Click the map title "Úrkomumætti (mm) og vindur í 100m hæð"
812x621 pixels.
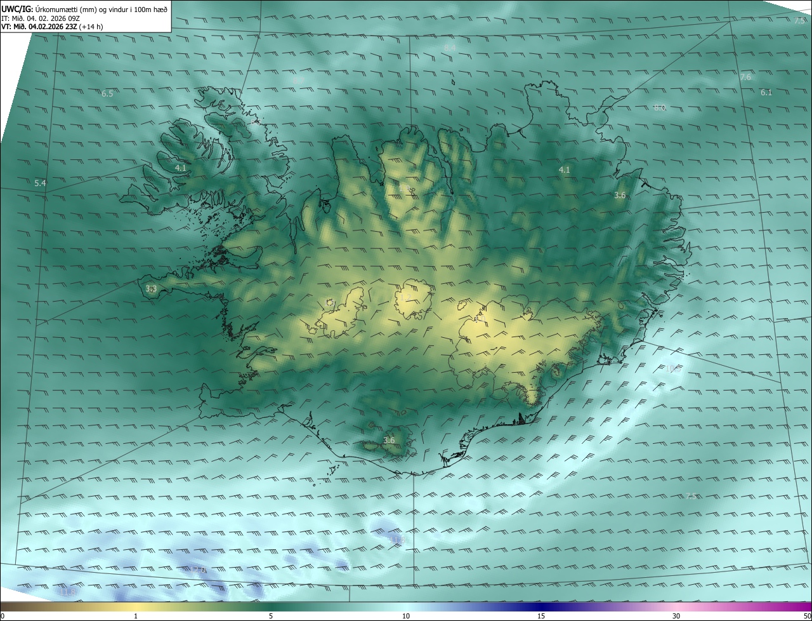pos(101,9)
